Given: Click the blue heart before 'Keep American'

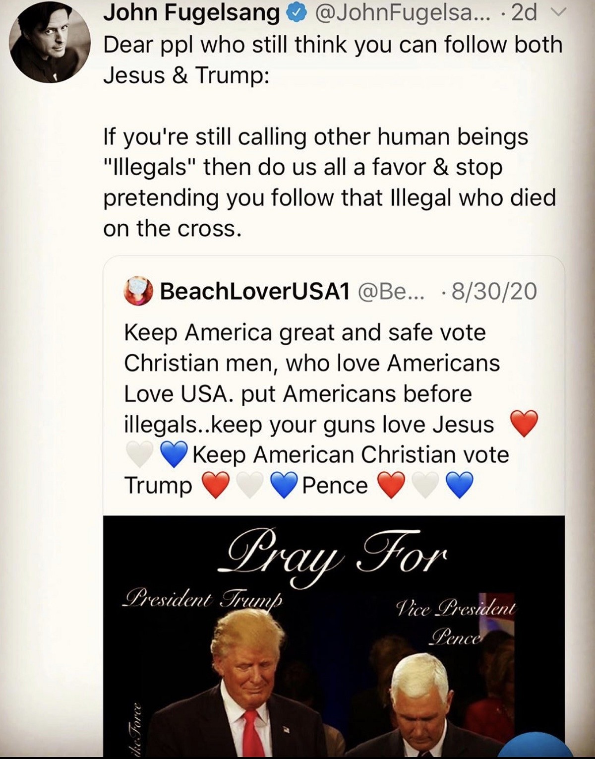Looking at the screenshot, I should tap(174, 454).
